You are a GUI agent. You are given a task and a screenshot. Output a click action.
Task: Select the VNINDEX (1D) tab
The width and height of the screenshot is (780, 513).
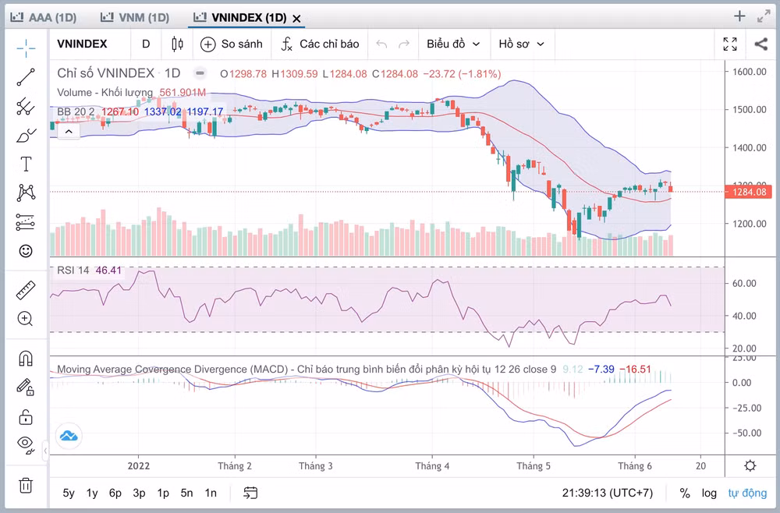[x=240, y=18]
